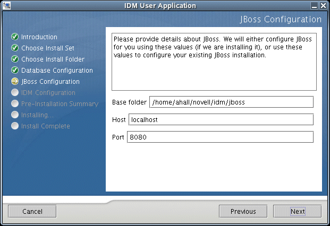330x226 pixels.
Task: Click the grey circle beside Install Complete
Action: click(15, 126)
